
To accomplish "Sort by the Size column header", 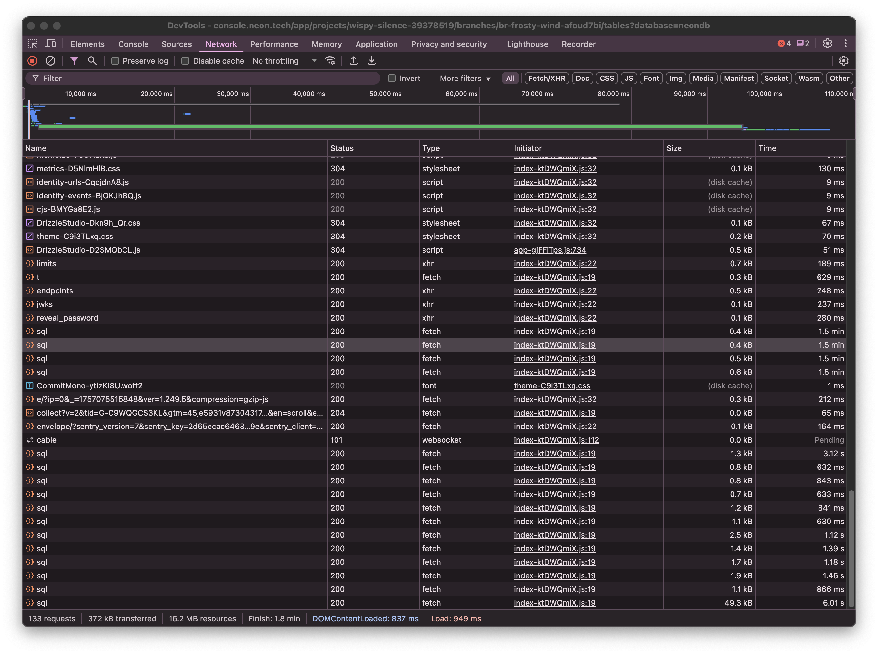I will coord(709,148).
